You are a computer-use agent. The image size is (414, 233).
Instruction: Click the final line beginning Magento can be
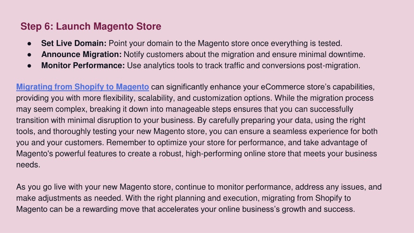tap(185, 209)
